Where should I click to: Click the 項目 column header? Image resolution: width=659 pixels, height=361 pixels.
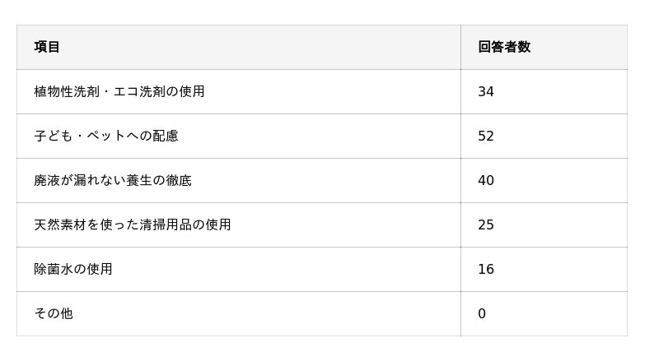click(x=47, y=47)
